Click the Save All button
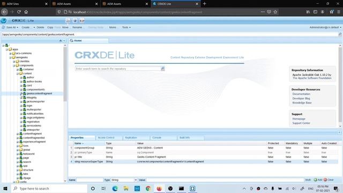Image resolution: width=343 pixels, height=193 pixels. 9,27
